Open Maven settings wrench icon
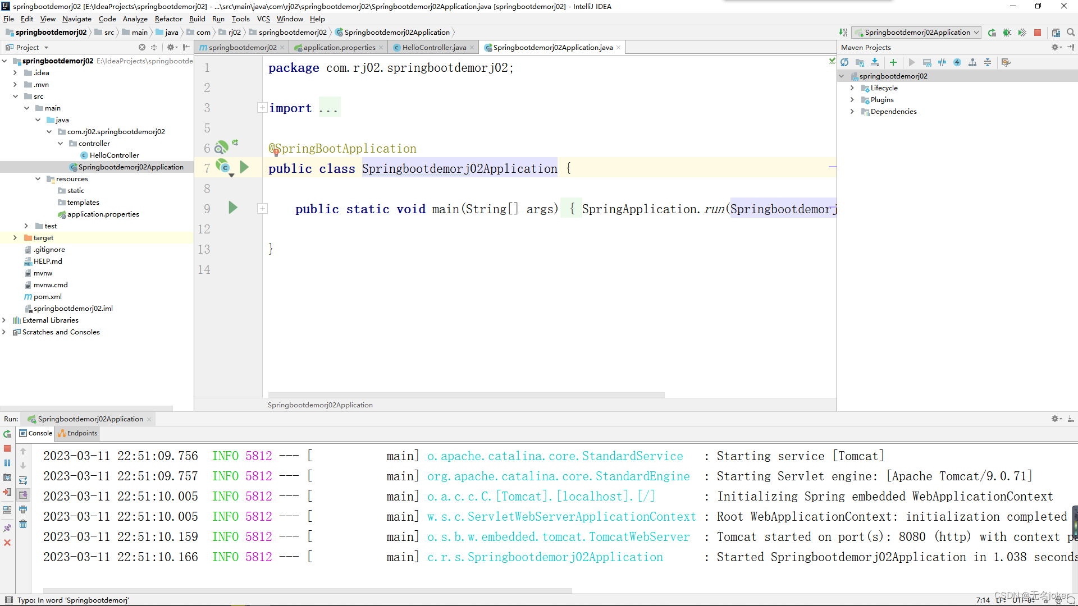Screen dimensions: 1078x606 pyautogui.click(x=1006, y=62)
